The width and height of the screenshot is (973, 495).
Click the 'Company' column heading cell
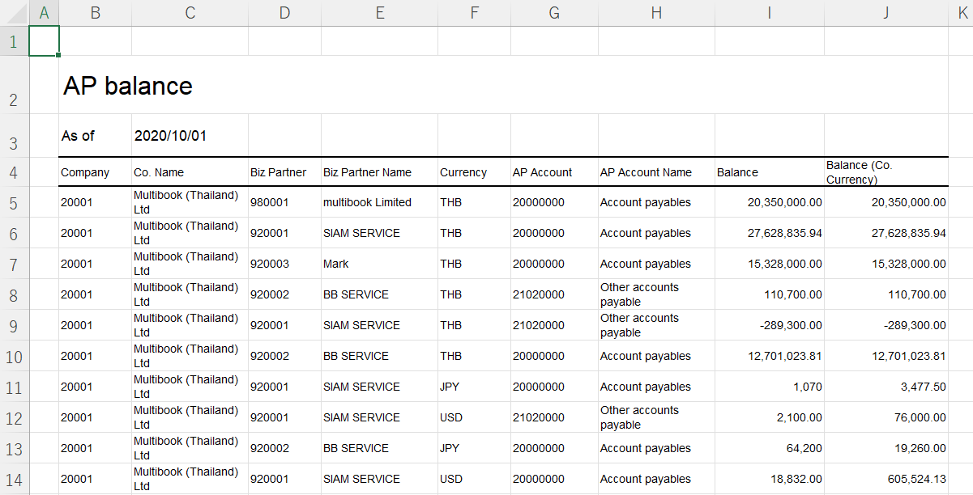(96, 172)
